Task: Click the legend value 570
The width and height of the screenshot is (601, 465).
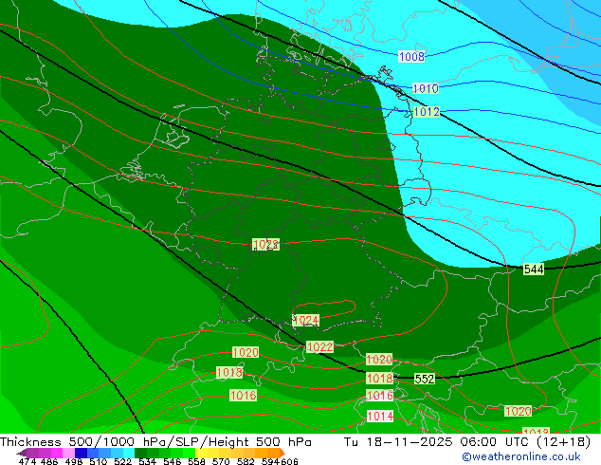Action: pos(221,461)
